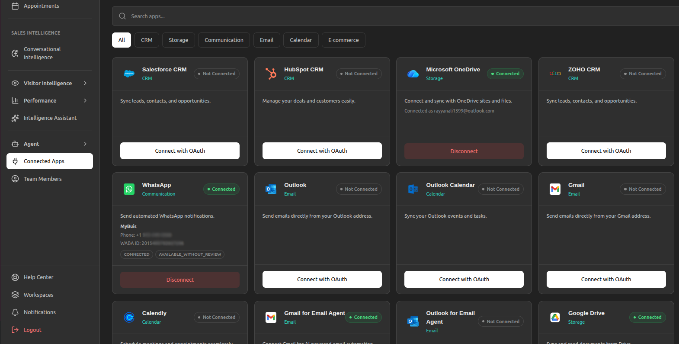Connect ZOHO CRM with OAuth
The height and width of the screenshot is (344, 679).
click(x=606, y=151)
